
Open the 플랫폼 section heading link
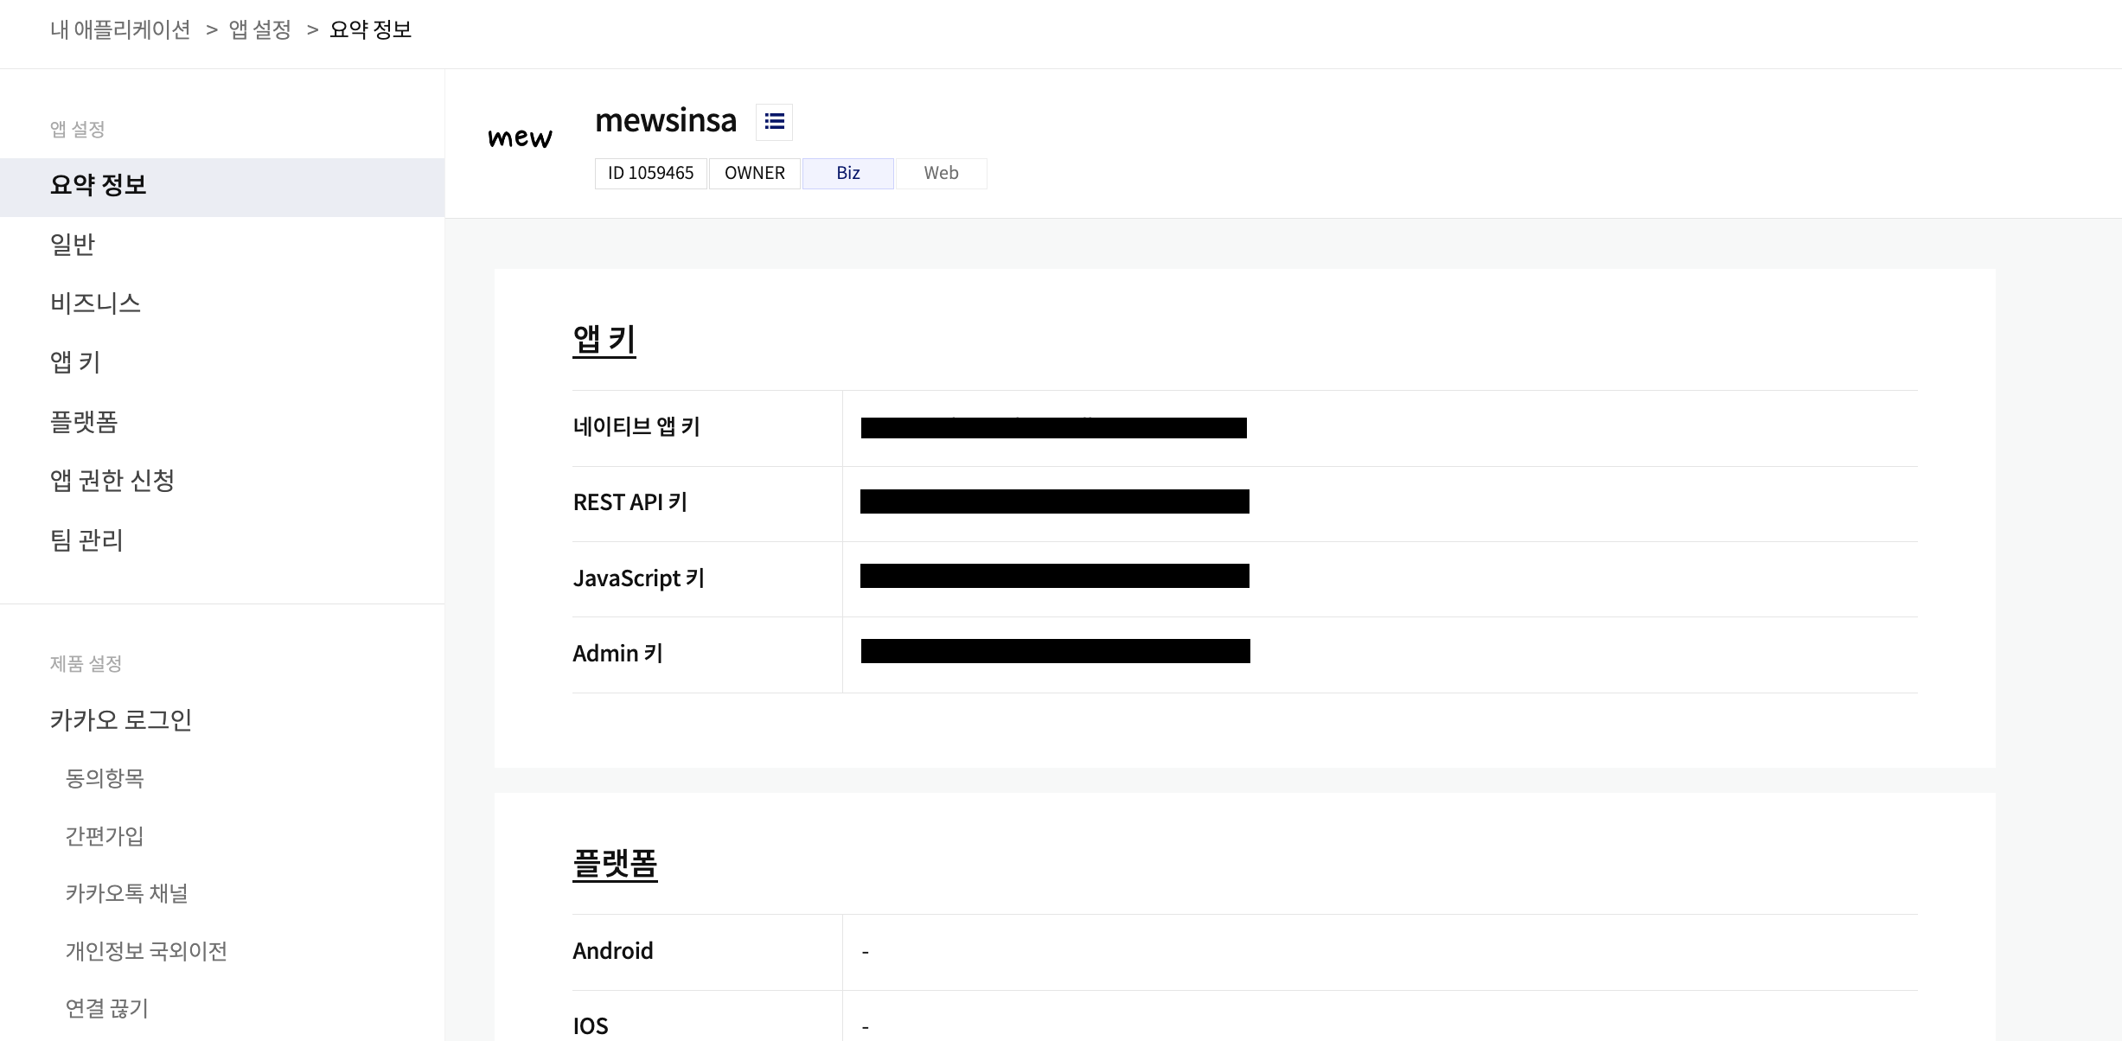coord(615,864)
